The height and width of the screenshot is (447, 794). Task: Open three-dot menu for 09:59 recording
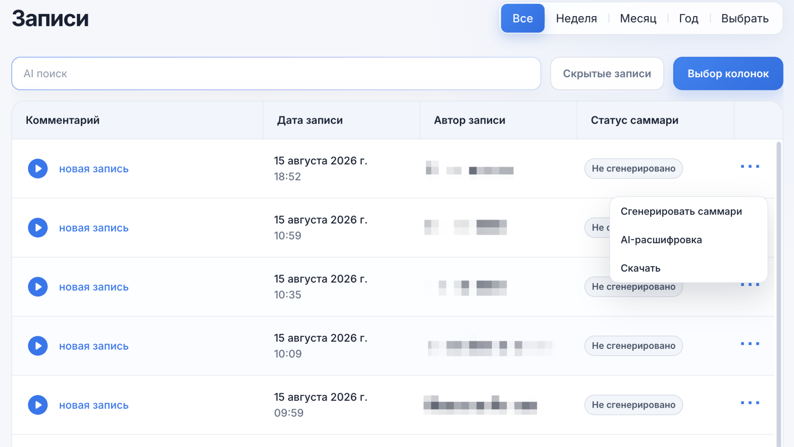click(750, 403)
